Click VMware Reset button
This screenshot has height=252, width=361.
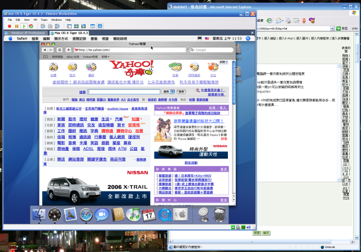coord(31,26)
